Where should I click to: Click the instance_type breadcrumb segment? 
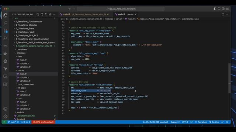[192, 19]
